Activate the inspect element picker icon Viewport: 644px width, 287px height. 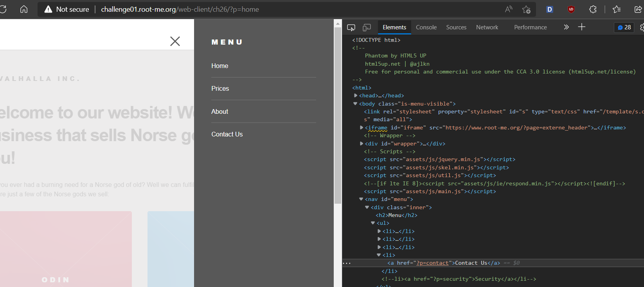coord(351,27)
